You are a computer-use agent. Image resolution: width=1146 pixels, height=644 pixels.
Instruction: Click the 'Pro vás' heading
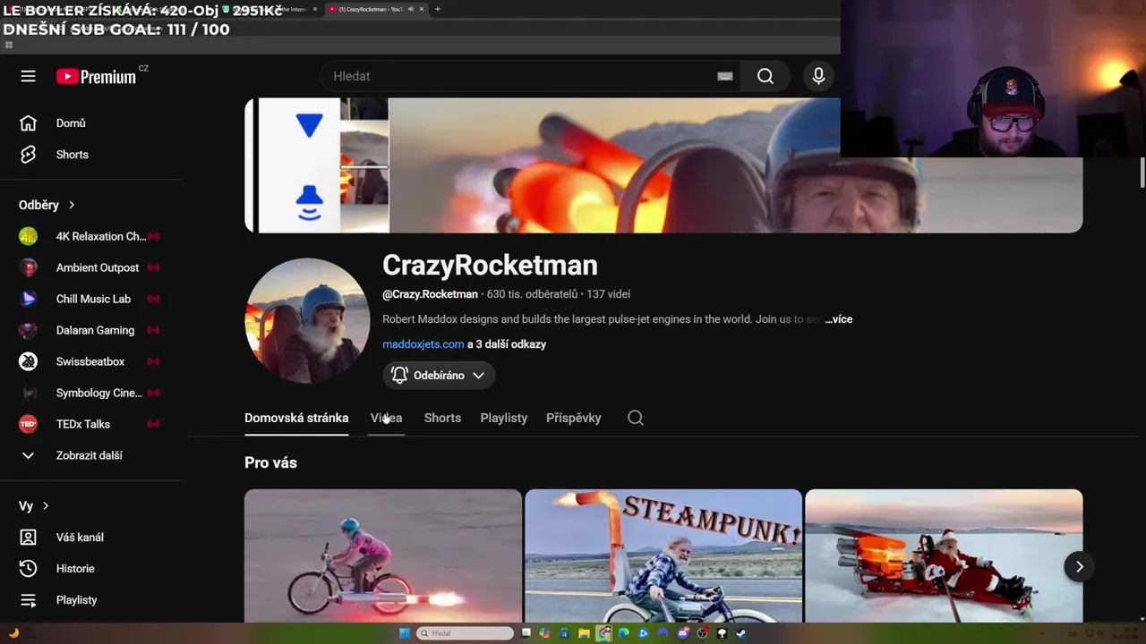(270, 462)
